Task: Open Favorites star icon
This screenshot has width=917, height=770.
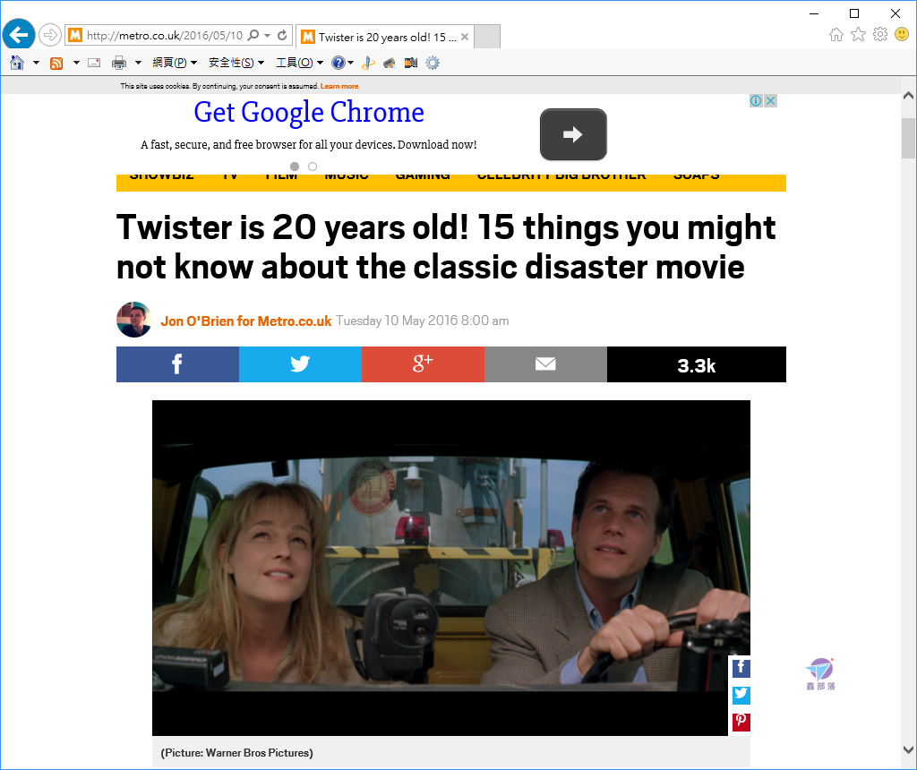Action: 858,35
